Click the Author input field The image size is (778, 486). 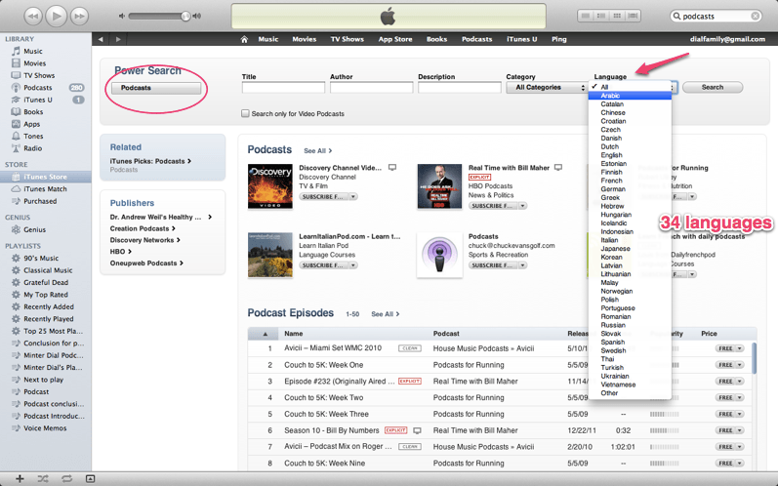tap(371, 87)
